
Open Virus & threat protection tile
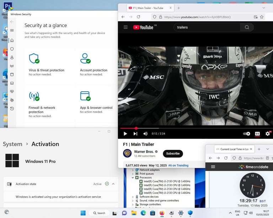49,66
